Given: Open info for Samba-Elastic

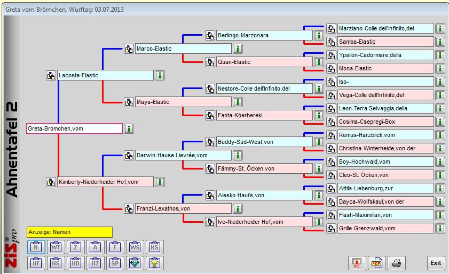Looking at the screenshot, I should point(439,42).
